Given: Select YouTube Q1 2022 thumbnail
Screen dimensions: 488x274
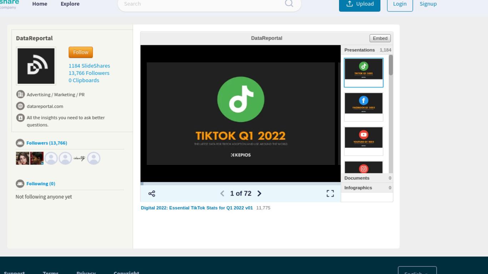Looking at the screenshot, I should tap(364, 141).
